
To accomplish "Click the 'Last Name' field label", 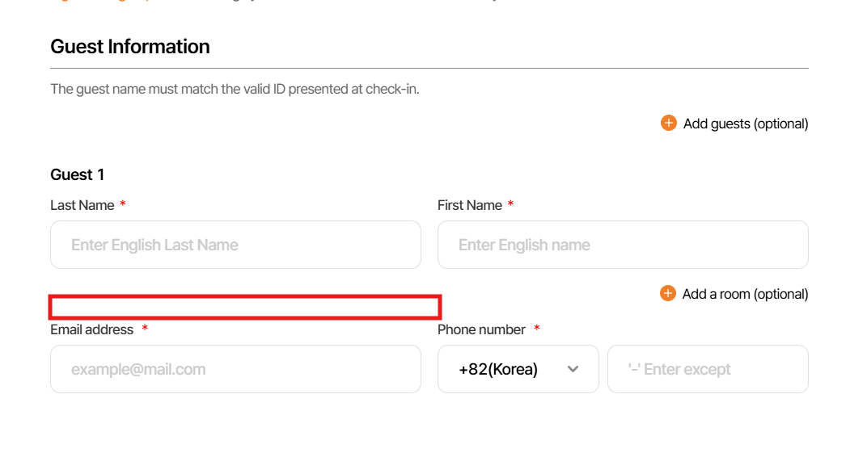I will point(82,205).
